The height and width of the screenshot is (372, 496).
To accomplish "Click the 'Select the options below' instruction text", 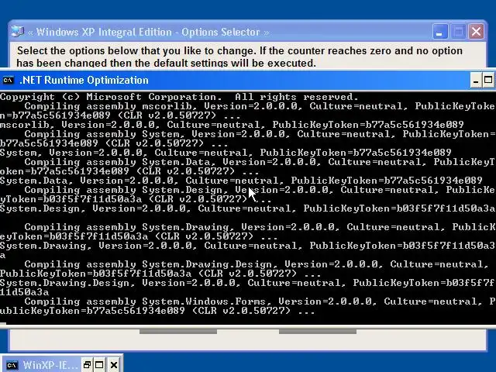I will [239, 57].
